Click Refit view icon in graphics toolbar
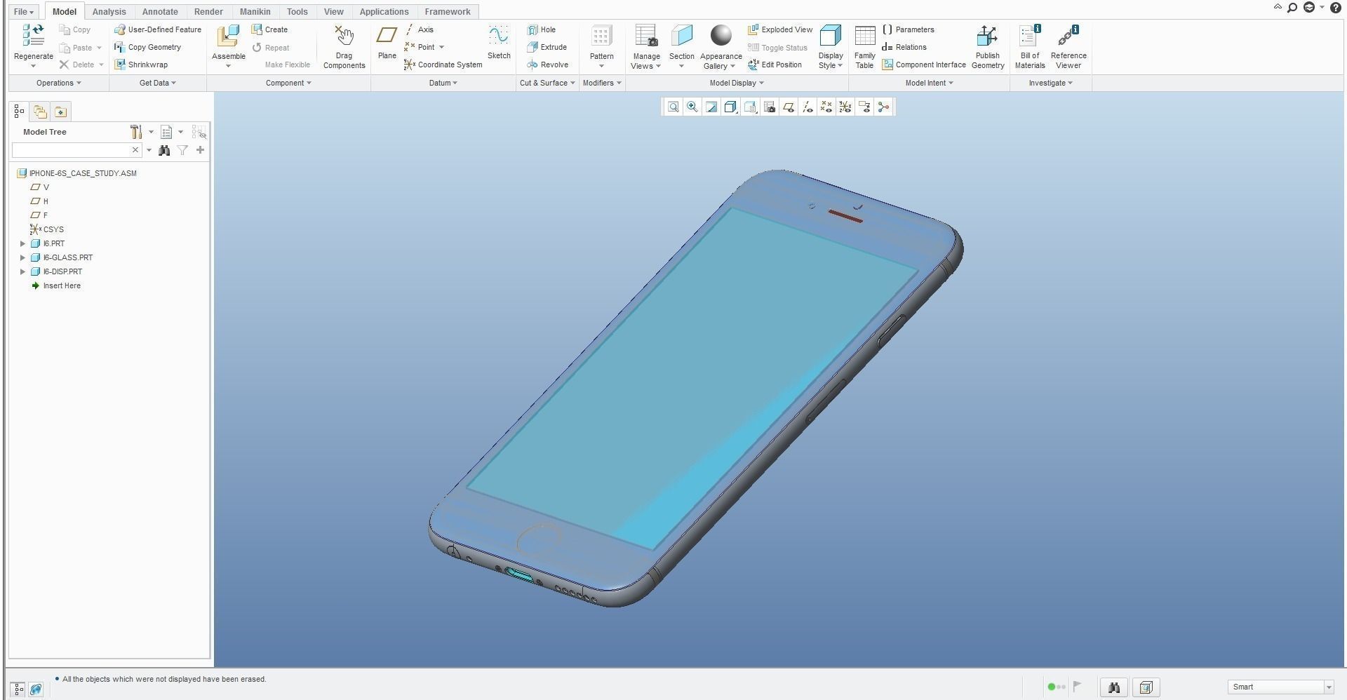This screenshot has width=1347, height=700. [673, 107]
